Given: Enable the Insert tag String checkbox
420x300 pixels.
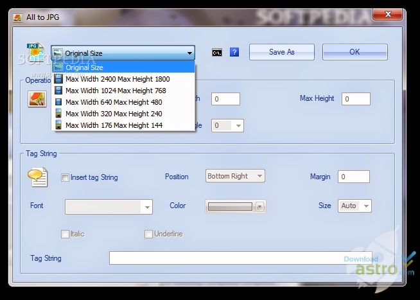Looking at the screenshot, I should tap(65, 177).
